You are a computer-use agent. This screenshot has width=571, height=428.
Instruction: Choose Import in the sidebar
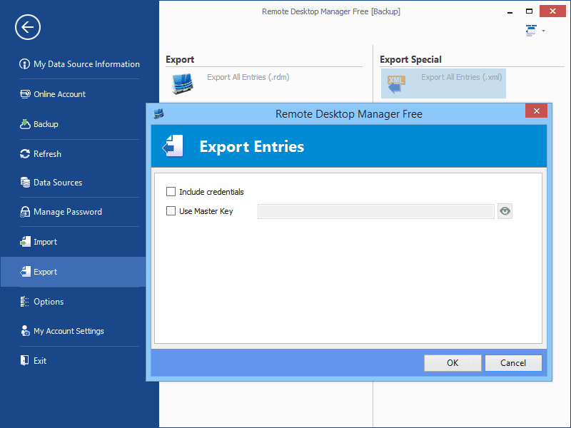(46, 242)
